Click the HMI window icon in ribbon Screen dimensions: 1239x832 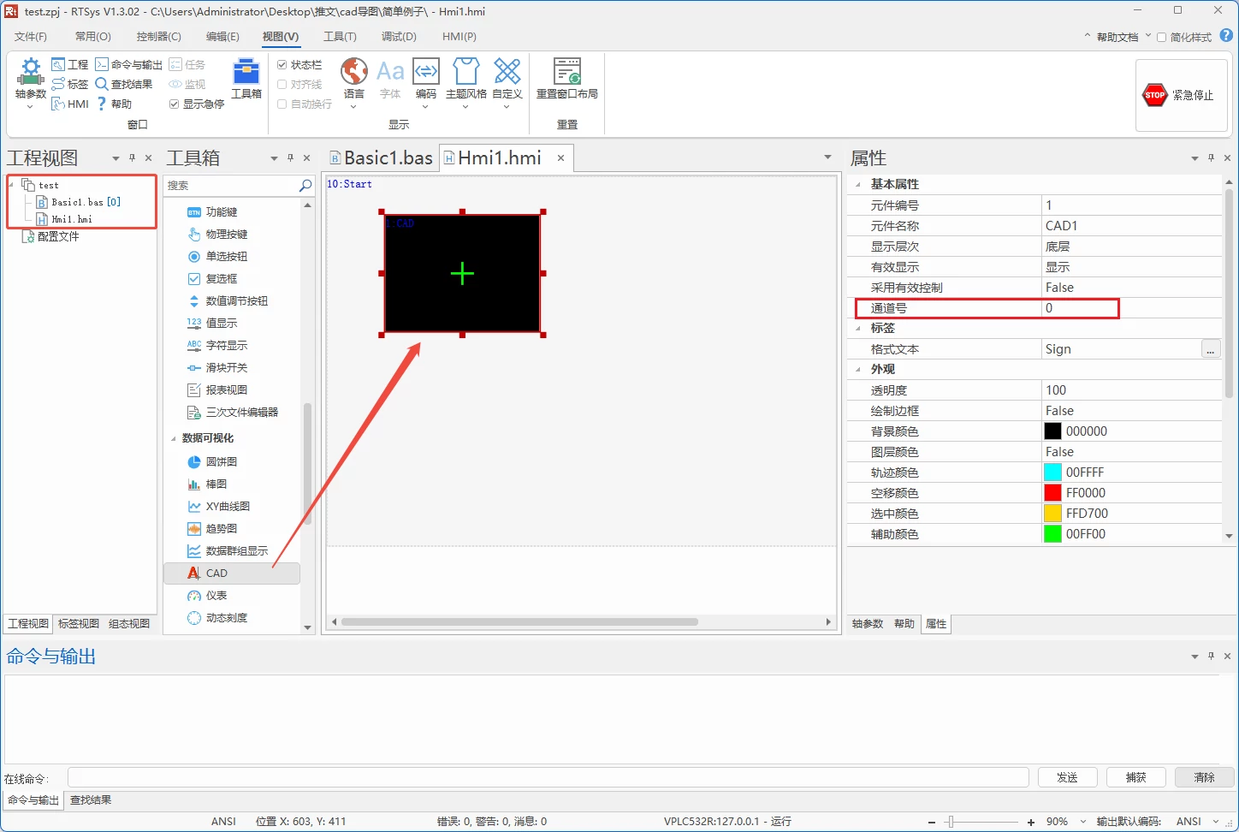69,104
